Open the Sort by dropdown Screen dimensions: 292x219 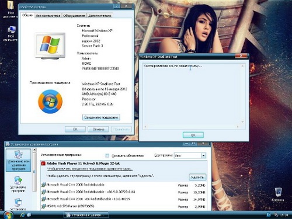click(x=203, y=155)
